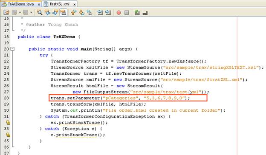Close the firstXSL.xml tab
This screenshot has width=266, height=155.
[74, 4]
